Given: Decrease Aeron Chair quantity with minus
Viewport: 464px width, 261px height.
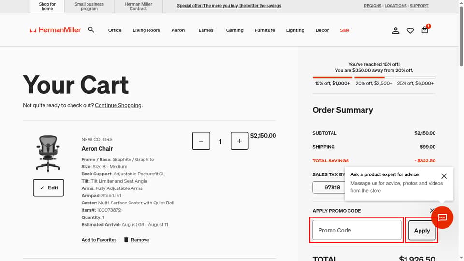Looking at the screenshot, I should click(201, 141).
